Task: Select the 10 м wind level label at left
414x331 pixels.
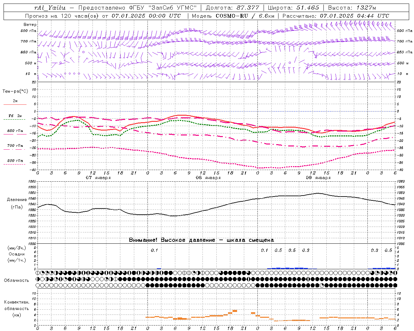Action: (31, 74)
